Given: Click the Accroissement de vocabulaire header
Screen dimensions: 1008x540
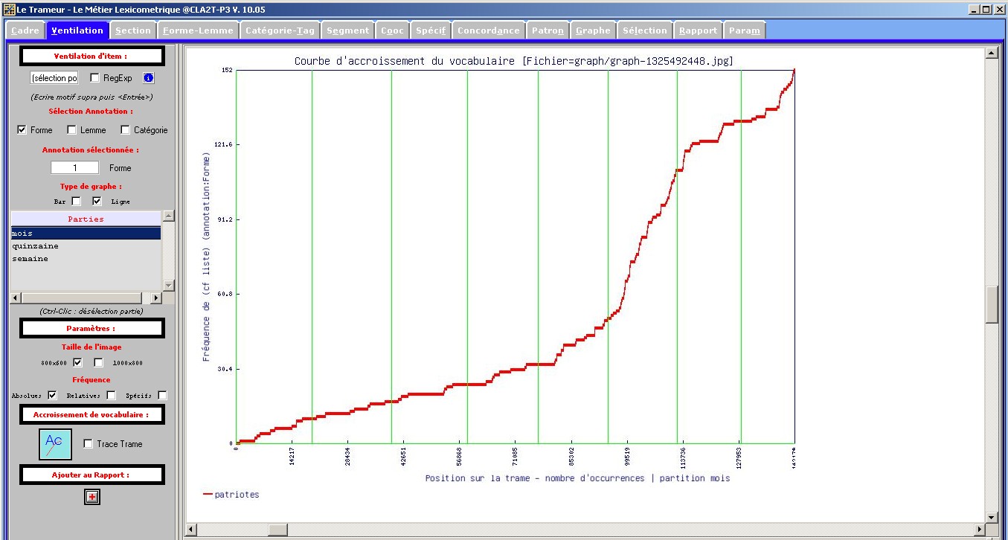Looking at the screenshot, I should 92,414.
